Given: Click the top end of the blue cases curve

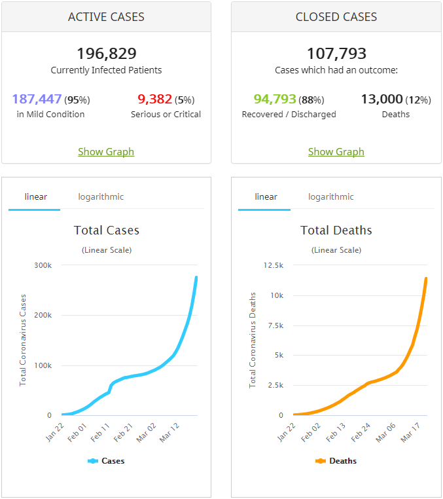Looking at the screenshot, I should pyautogui.click(x=196, y=278).
